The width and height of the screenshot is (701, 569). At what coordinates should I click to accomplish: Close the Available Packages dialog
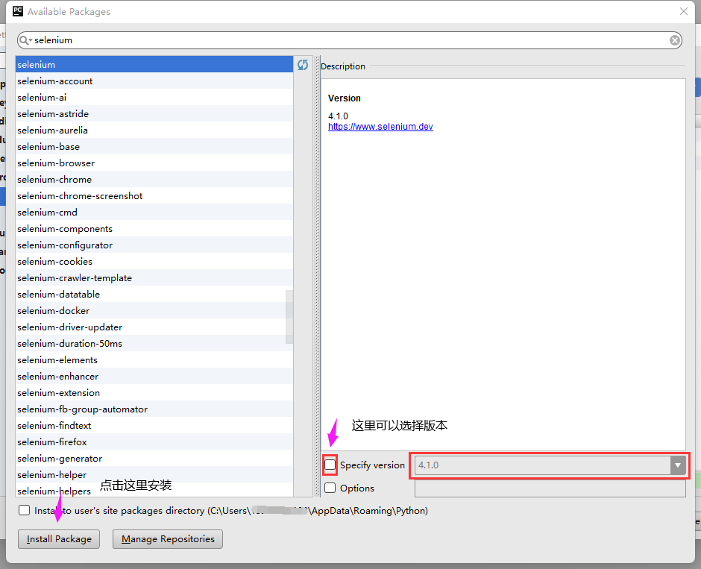point(684,11)
